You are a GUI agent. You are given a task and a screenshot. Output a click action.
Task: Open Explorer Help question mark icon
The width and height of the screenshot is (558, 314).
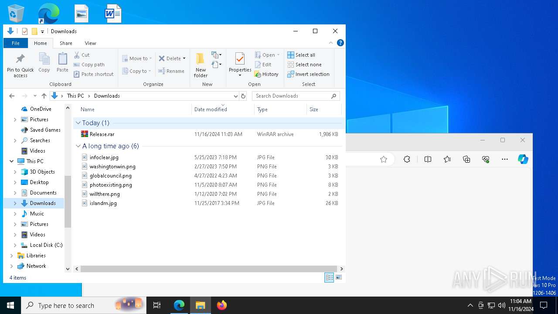pos(340,43)
